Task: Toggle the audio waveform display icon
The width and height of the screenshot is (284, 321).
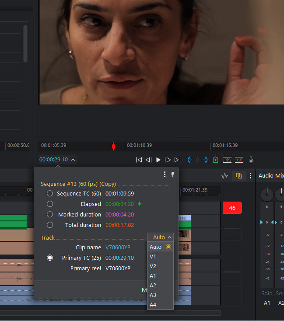Action: (224, 176)
